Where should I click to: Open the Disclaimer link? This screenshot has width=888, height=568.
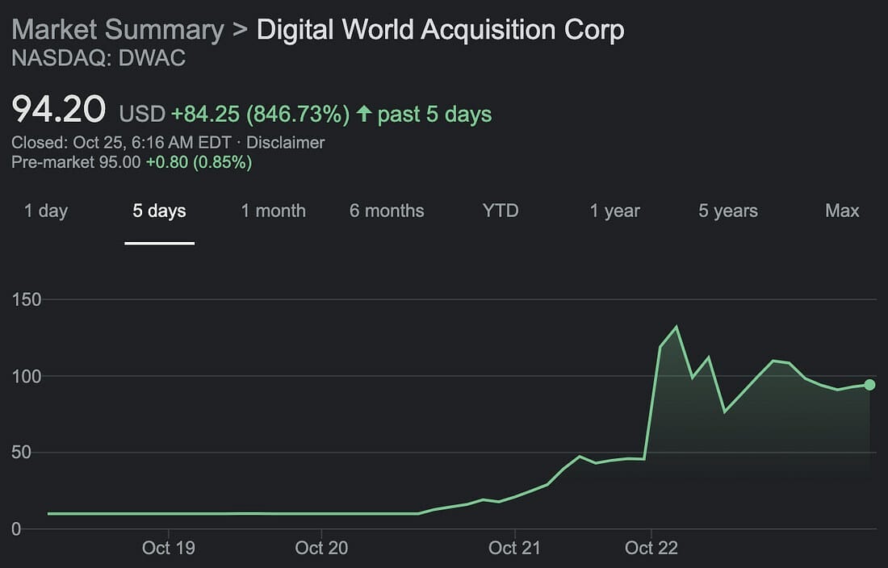[286, 143]
